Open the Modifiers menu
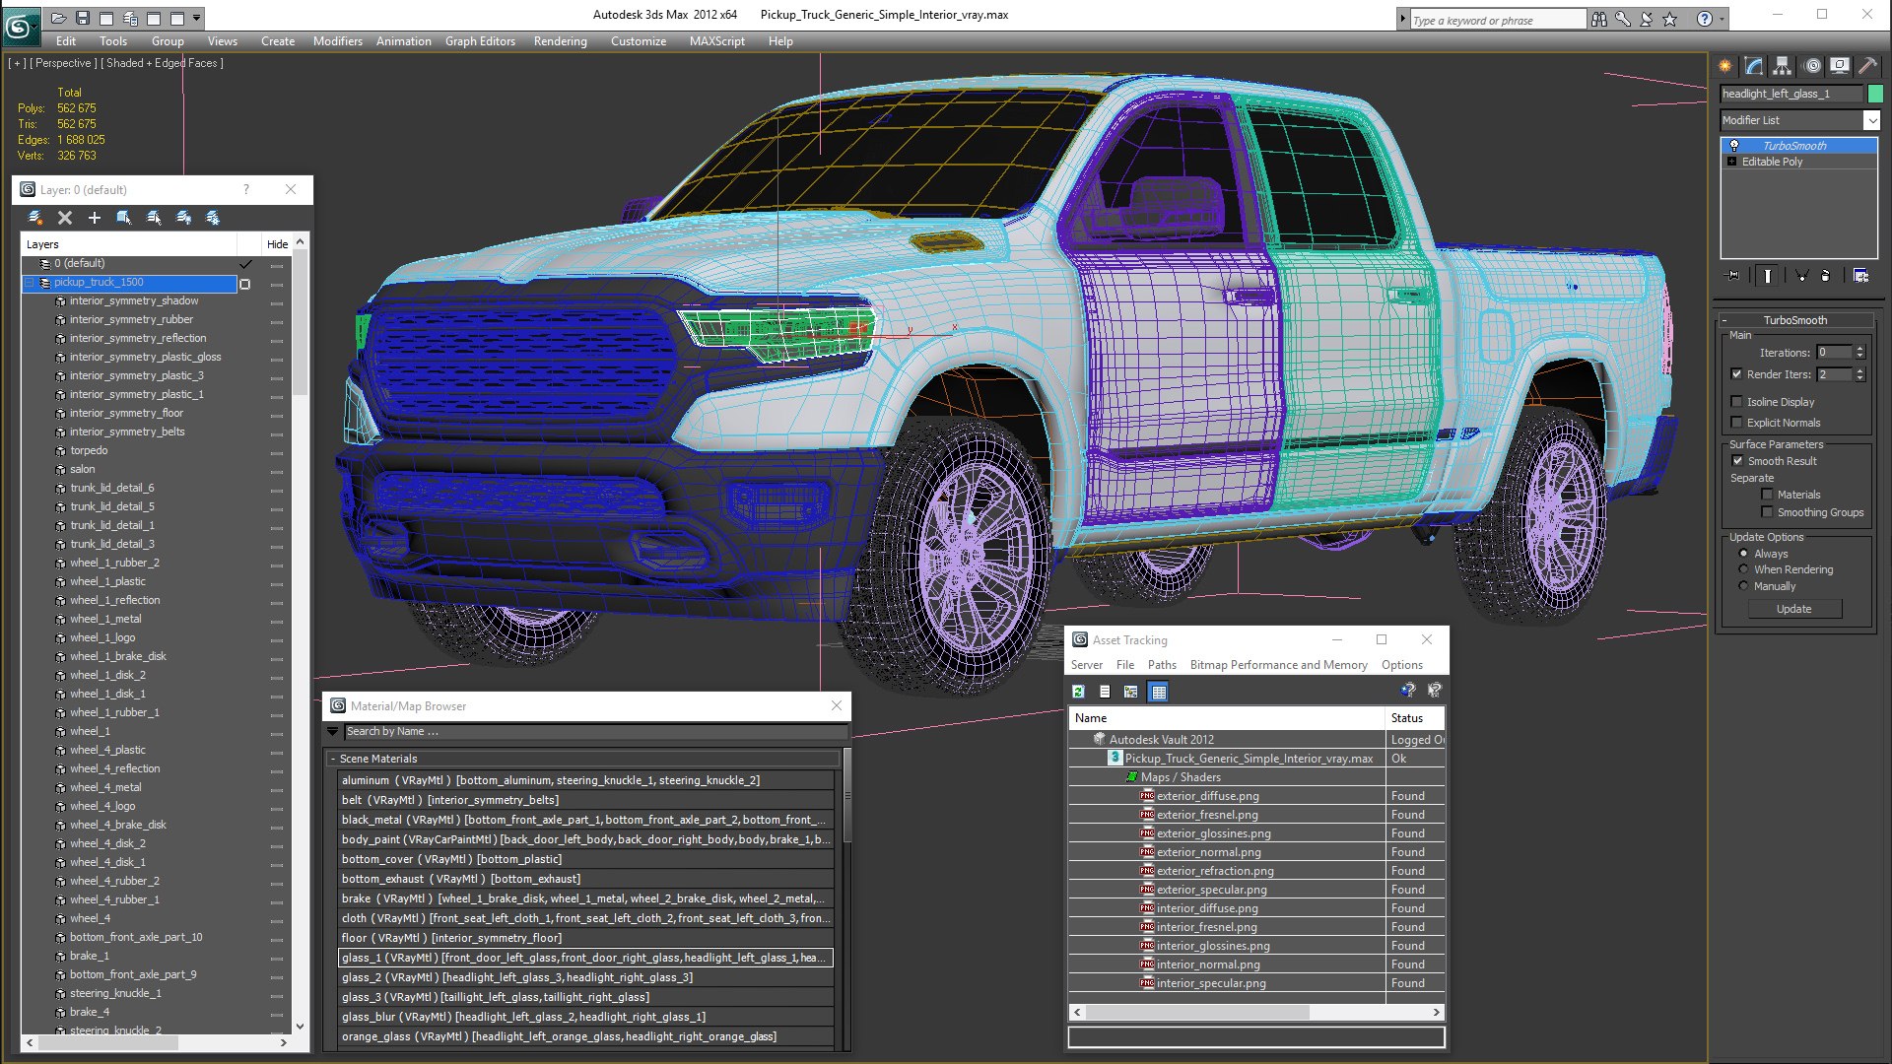 point(338,41)
